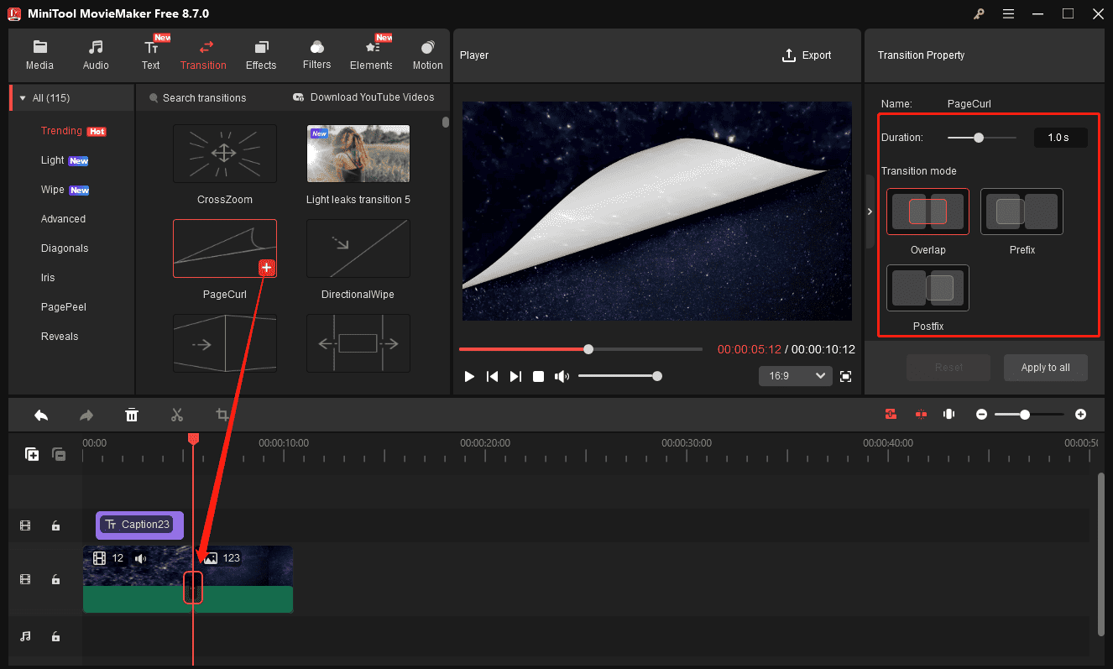
Task: Select the Prefix transition mode
Action: click(1022, 212)
